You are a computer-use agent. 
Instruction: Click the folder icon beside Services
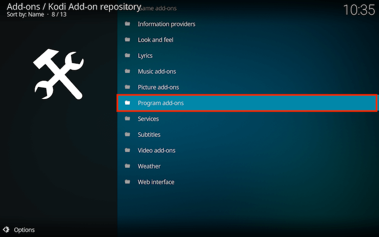coord(127,118)
